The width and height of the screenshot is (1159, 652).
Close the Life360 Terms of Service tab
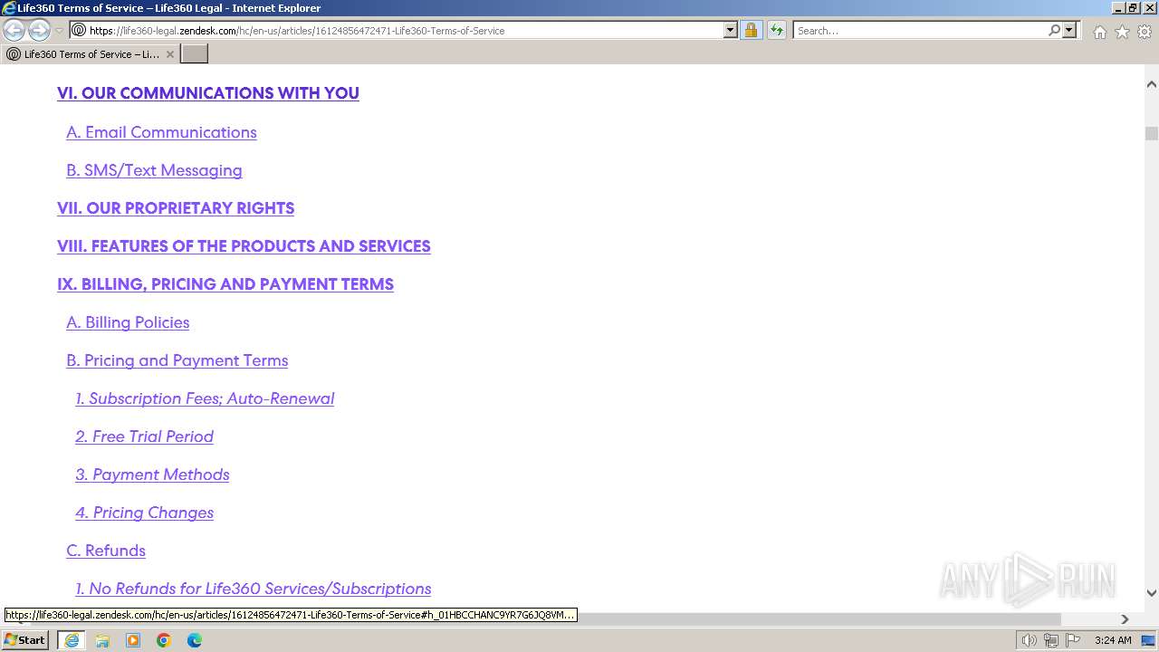tap(169, 54)
